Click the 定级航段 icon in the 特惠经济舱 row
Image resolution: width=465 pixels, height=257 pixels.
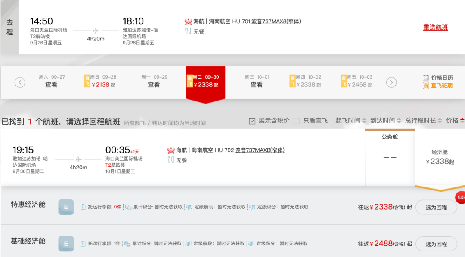click(x=189, y=207)
